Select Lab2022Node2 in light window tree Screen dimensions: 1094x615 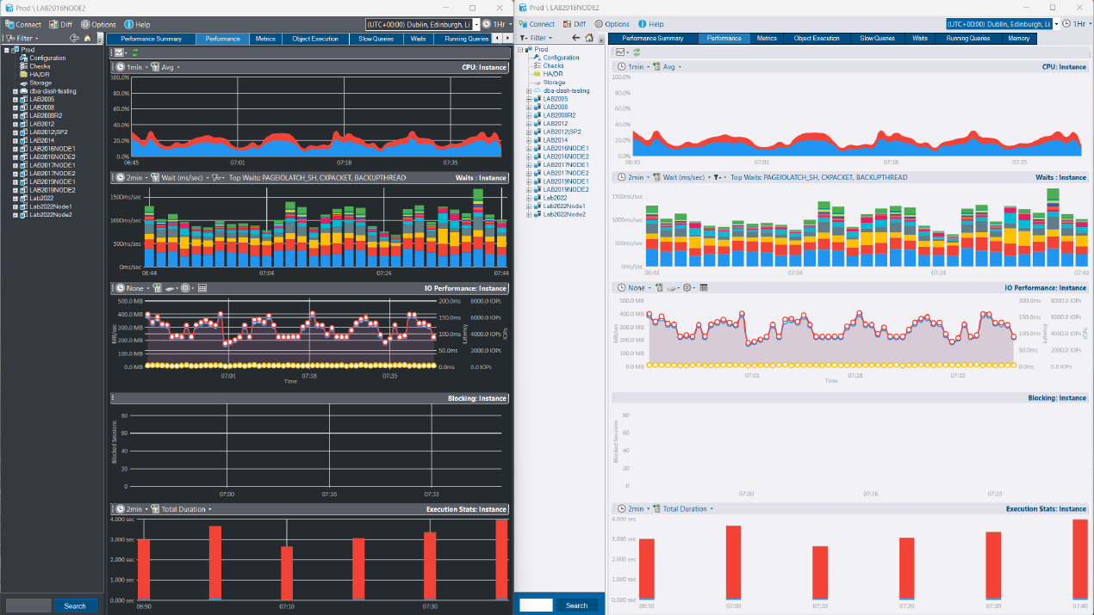pyautogui.click(x=564, y=214)
